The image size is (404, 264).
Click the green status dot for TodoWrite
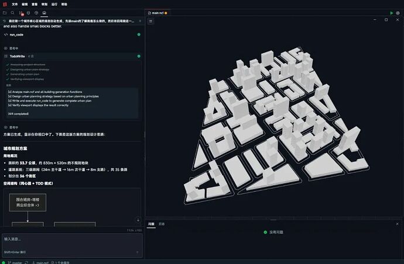coord(139,56)
